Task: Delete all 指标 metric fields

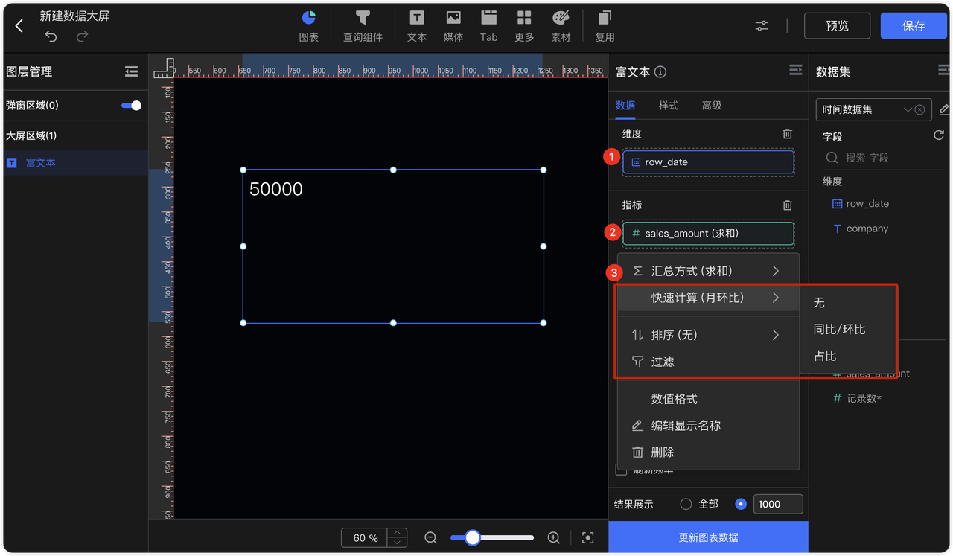Action: [x=788, y=205]
